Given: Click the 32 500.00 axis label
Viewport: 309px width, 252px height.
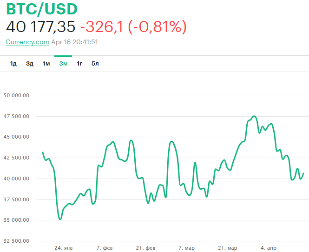Looking at the screenshot, I should point(16,241).
